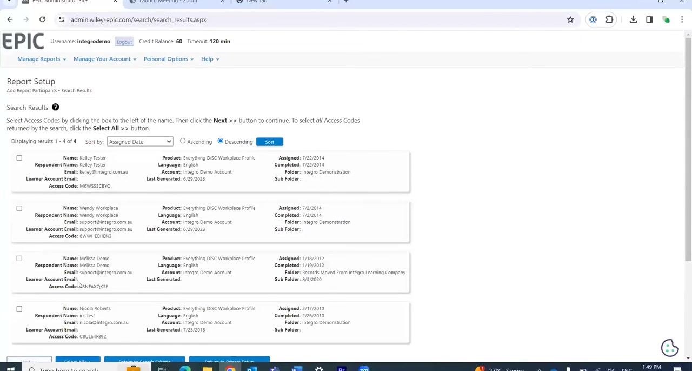Open Chrome three-dot menu
The image size is (692, 371).
tap(682, 19)
